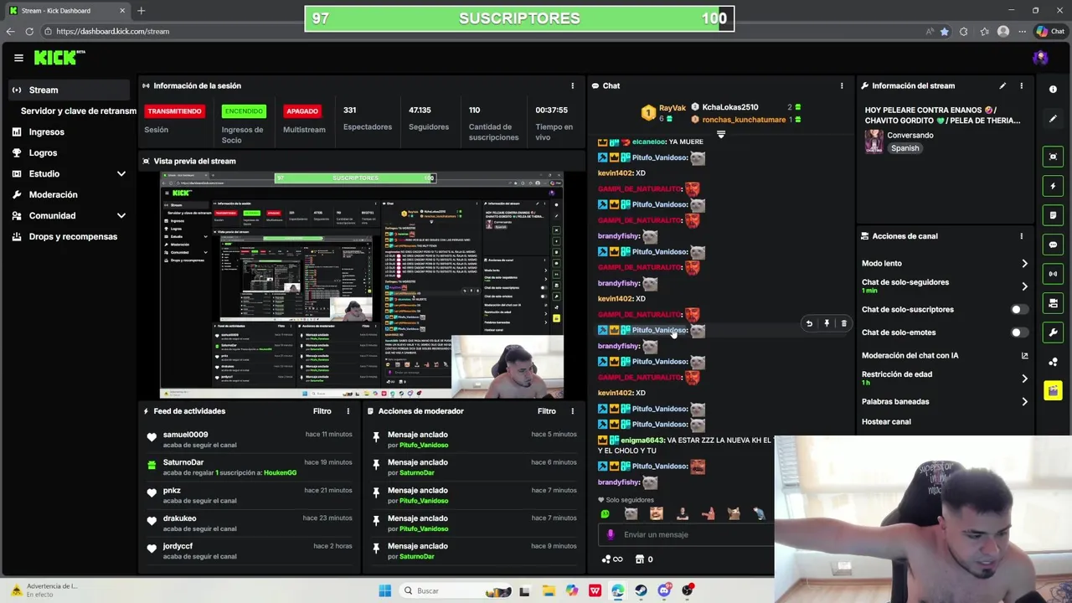Viewport: 1072px width, 603px height.
Task: Click the green note icon in right sidebar
Action: pyautogui.click(x=1053, y=215)
